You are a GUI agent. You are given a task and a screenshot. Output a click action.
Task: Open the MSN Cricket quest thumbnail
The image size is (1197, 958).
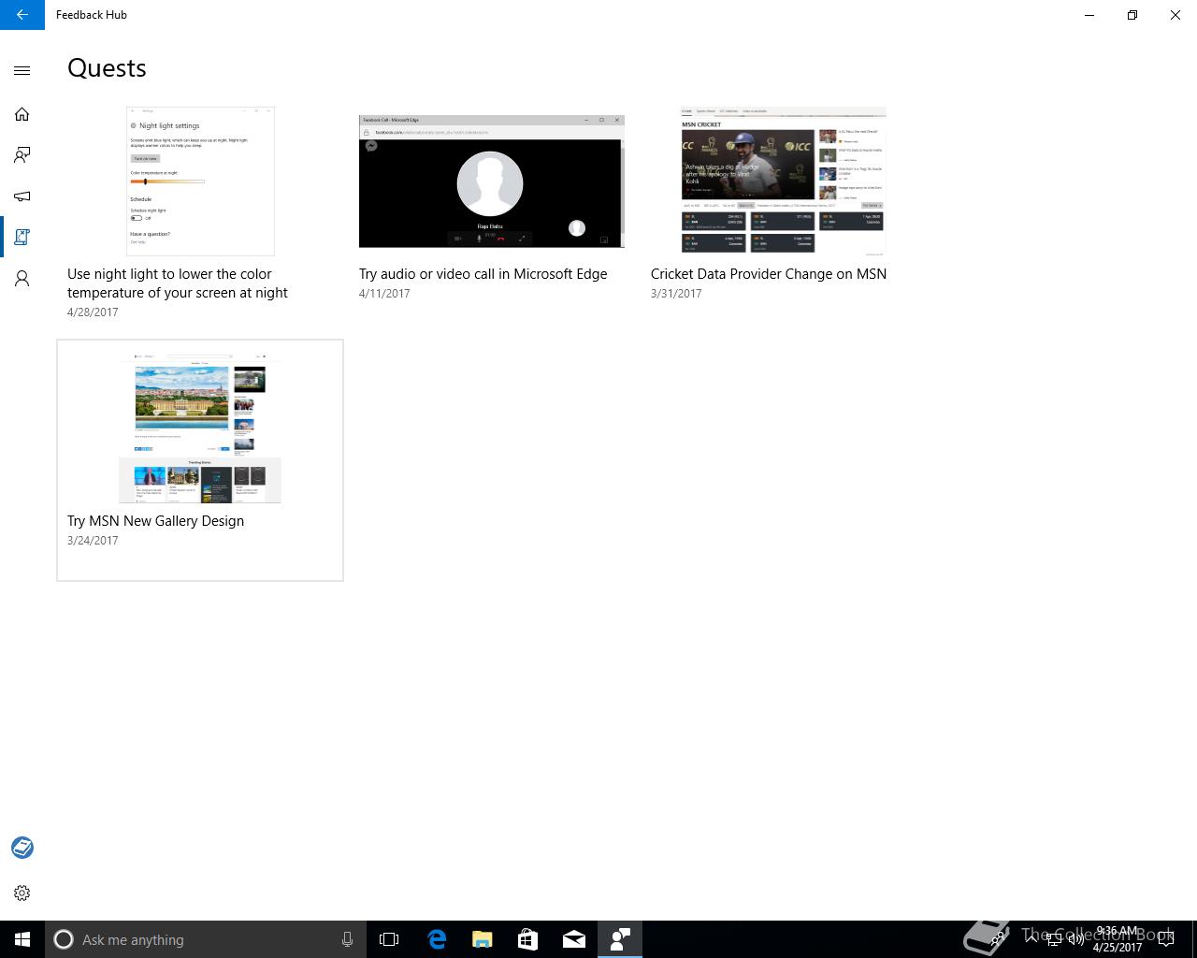tap(783, 181)
